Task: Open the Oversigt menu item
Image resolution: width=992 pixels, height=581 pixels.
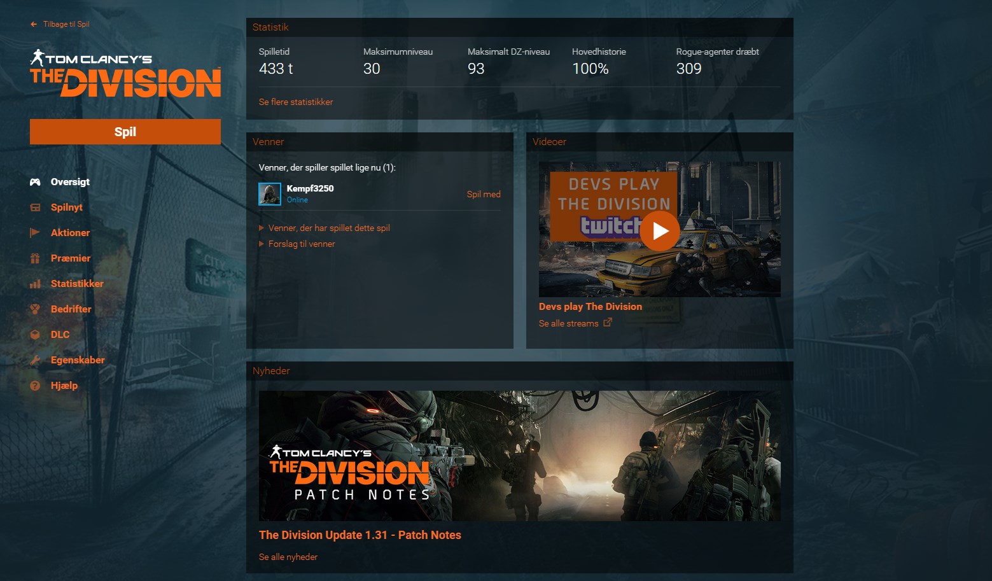Action: pyautogui.click(x=70, y=182)
